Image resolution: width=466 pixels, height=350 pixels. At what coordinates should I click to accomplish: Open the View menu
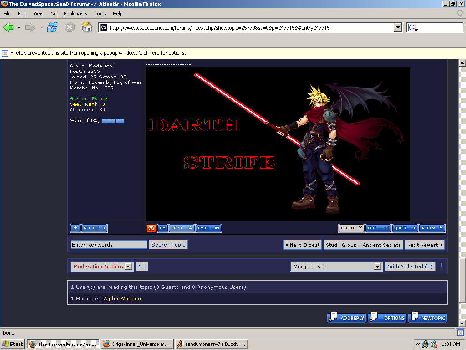click(38, 14)
